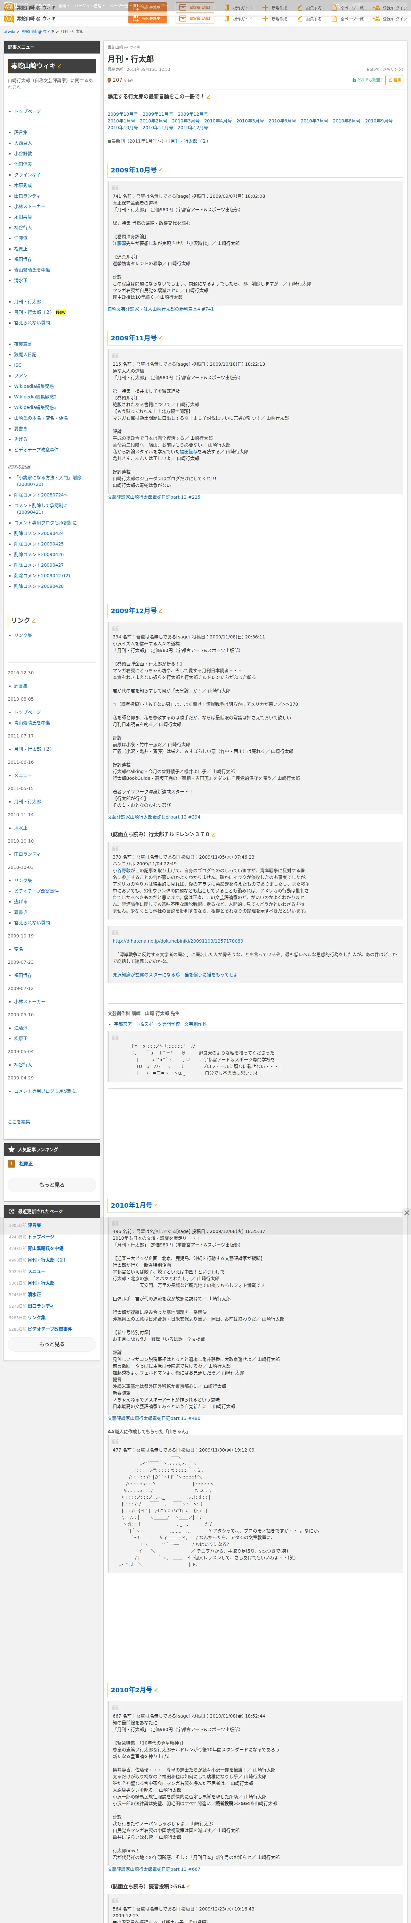This screenshot has height=1923, width=411.
Task: Open the Wikipedia編集疑惑3 sidebar link
Action: [35, 408]
